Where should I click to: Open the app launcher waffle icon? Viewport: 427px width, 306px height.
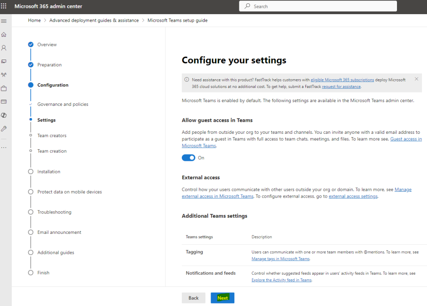(x=3, y=6)
